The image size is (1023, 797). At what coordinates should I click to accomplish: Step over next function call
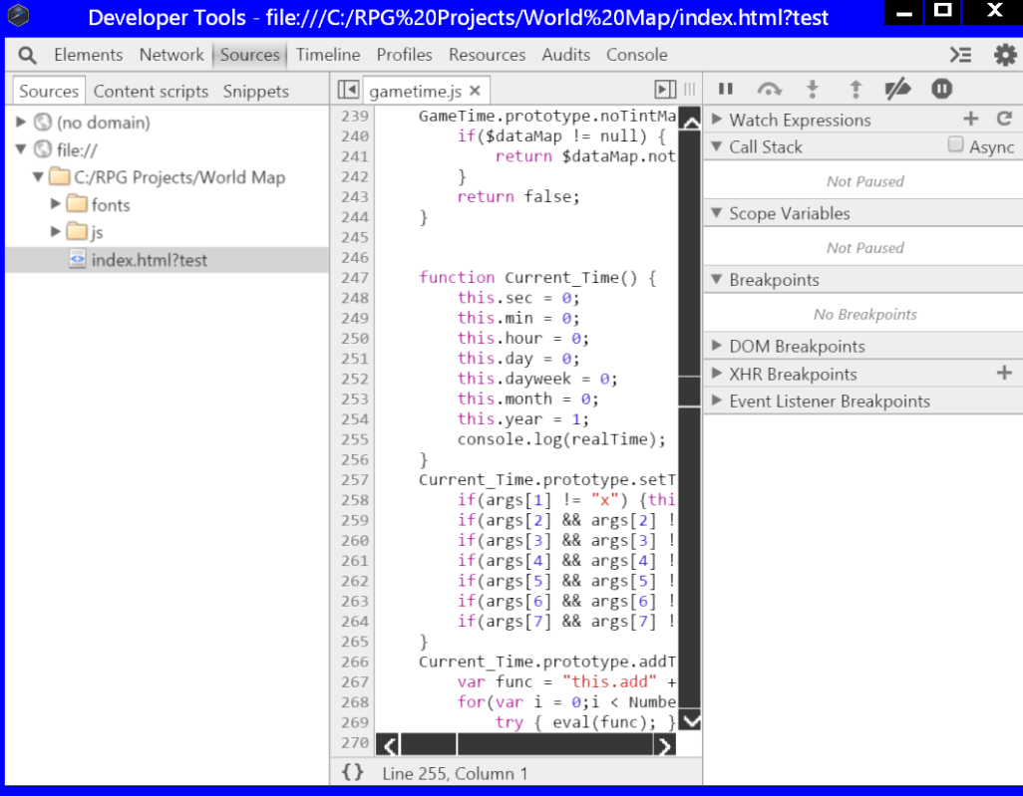[x=769, y=90]
